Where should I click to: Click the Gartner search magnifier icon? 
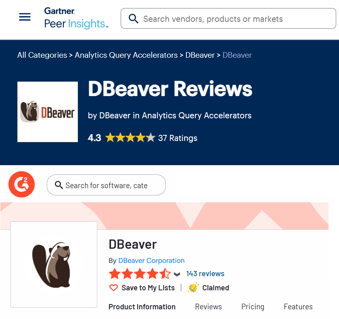pyautogui.click(x=134, y=19)
